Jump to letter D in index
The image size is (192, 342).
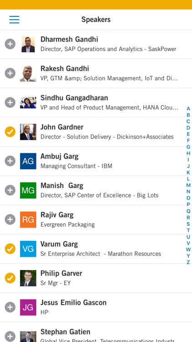188,128
